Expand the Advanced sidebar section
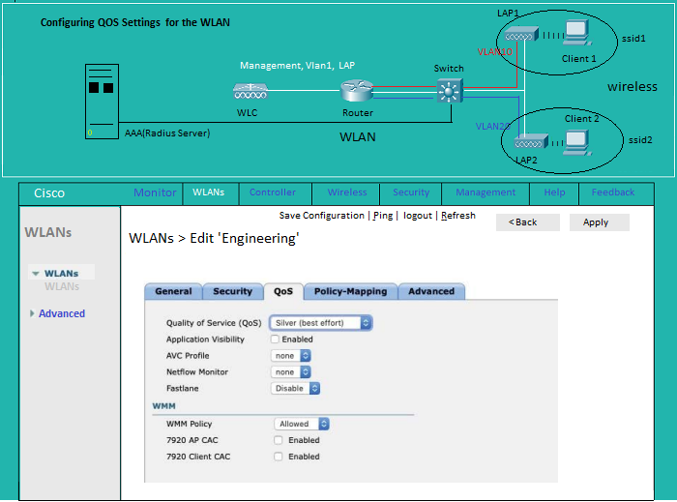The height and width of the screenshot is (502, 677). [32, 313]
